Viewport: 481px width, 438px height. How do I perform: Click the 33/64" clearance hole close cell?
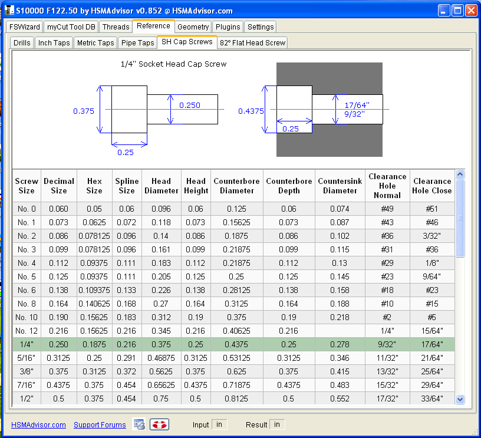pos(432,399)
